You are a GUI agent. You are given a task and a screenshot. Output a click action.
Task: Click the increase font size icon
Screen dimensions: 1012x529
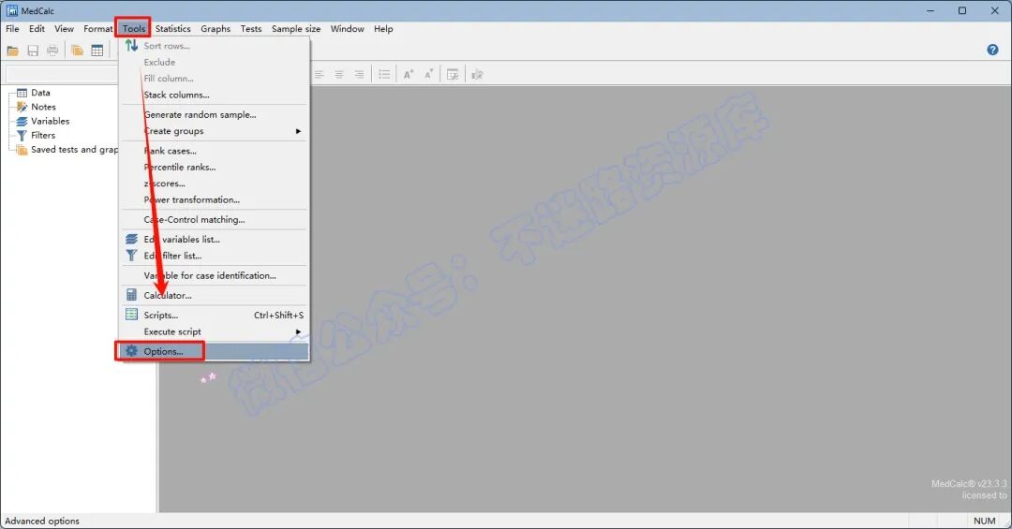point(409,74)
